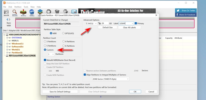
Task: Click the DiskGenius app logo in title bar
Action: click(5, 3)
